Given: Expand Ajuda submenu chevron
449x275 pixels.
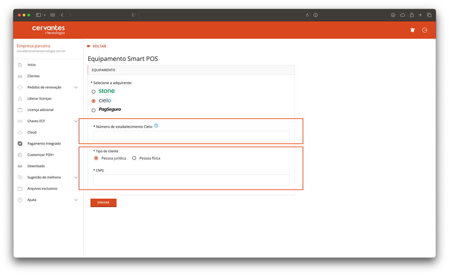Looking at the screenshot, I should point(76,200).
